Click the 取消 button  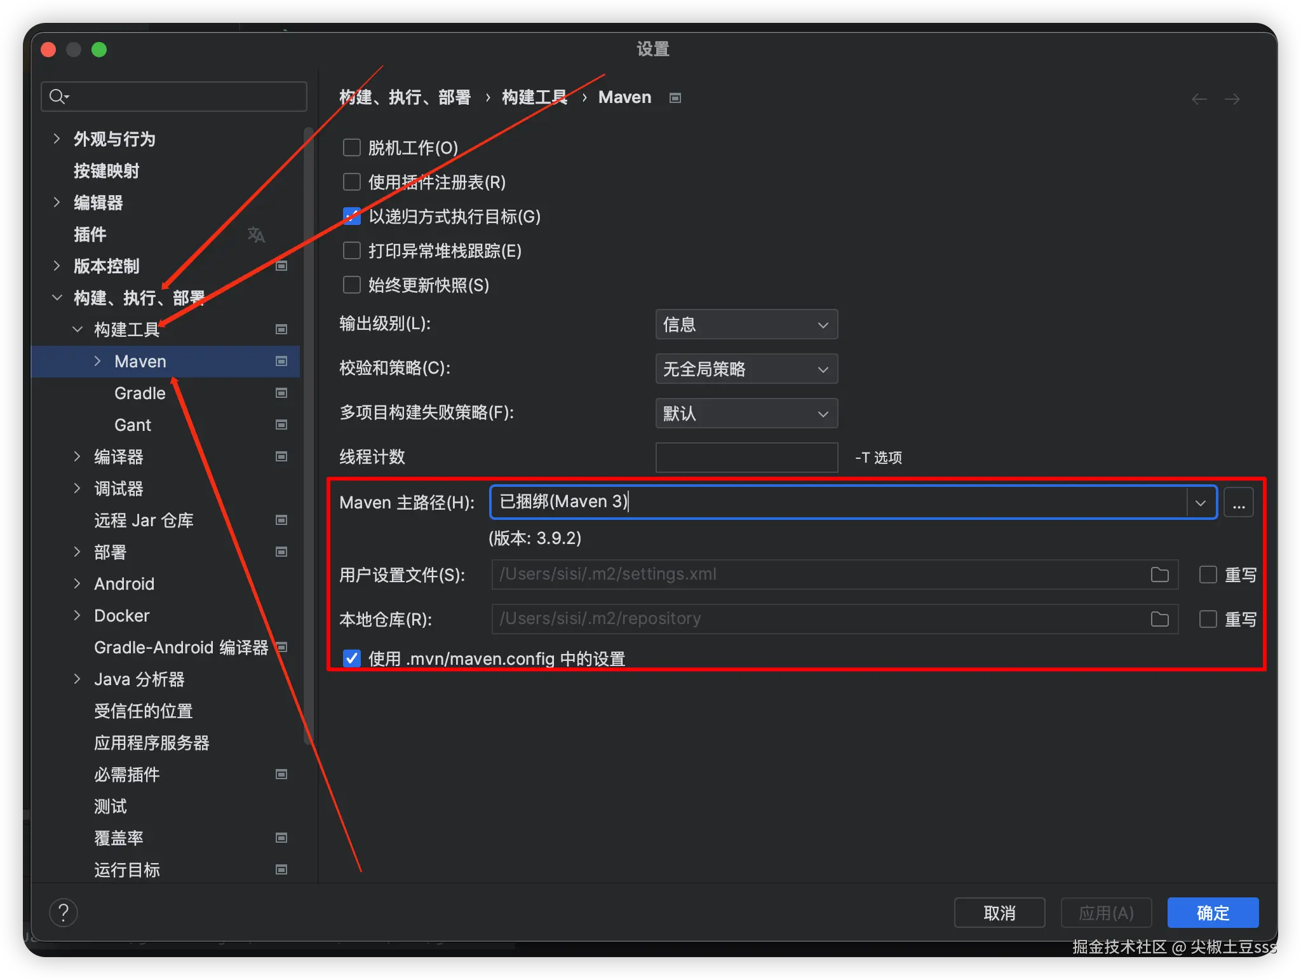click(999, 913)
